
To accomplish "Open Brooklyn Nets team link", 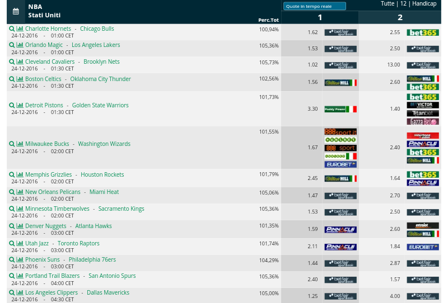I will 101,62.
